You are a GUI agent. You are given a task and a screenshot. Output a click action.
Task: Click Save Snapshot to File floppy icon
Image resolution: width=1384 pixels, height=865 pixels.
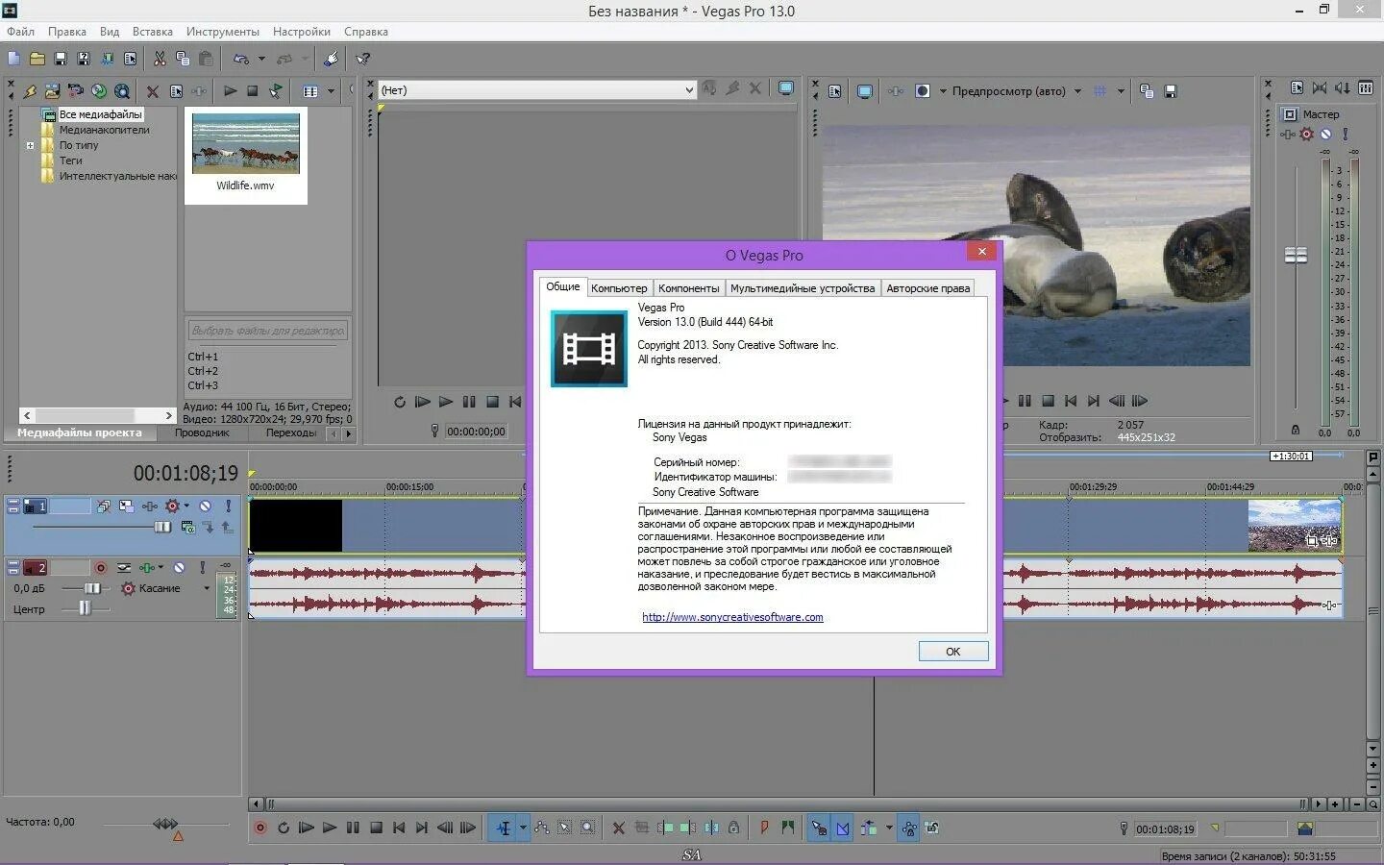click(1171, 91)
